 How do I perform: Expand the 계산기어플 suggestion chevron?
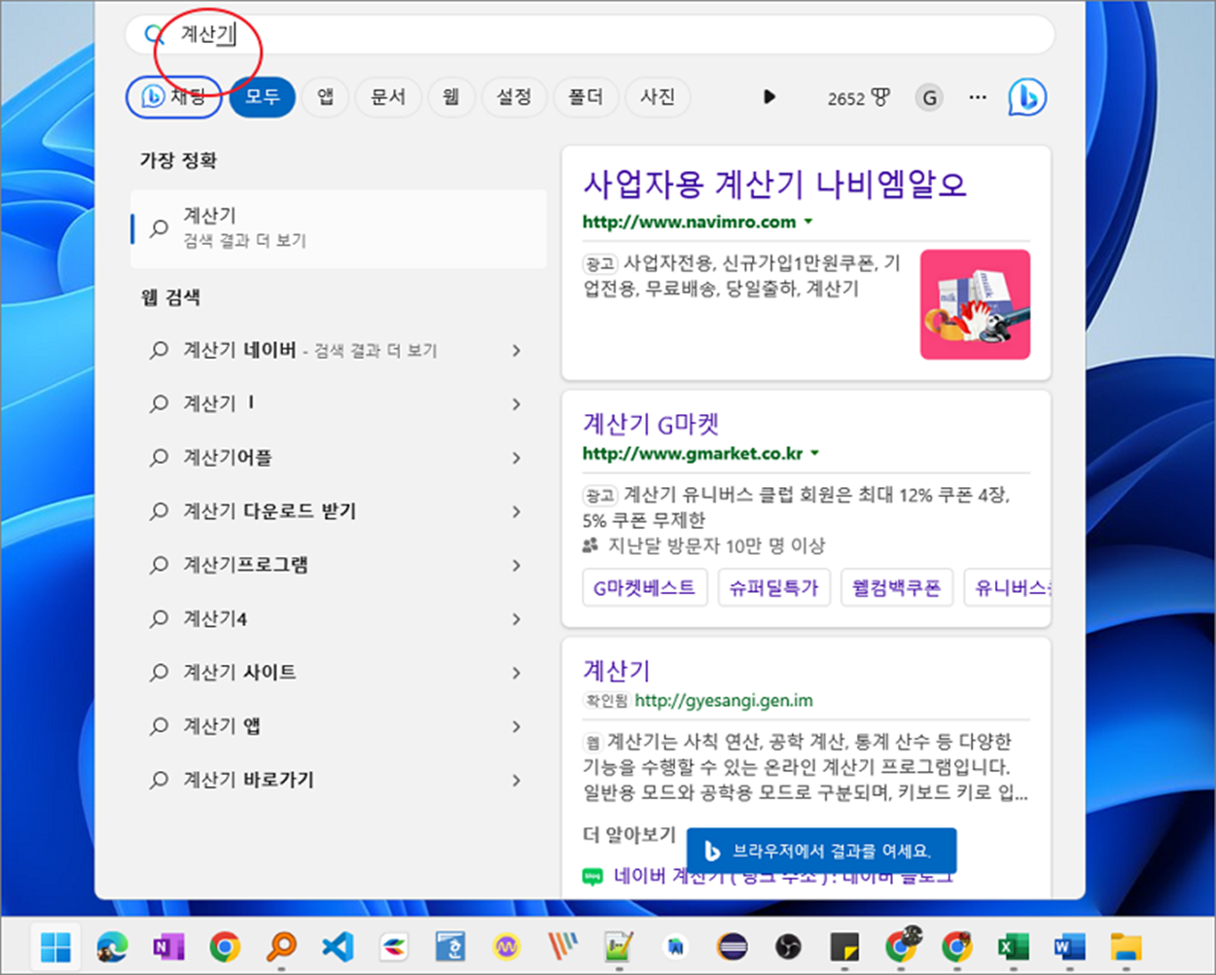[517, 457]
